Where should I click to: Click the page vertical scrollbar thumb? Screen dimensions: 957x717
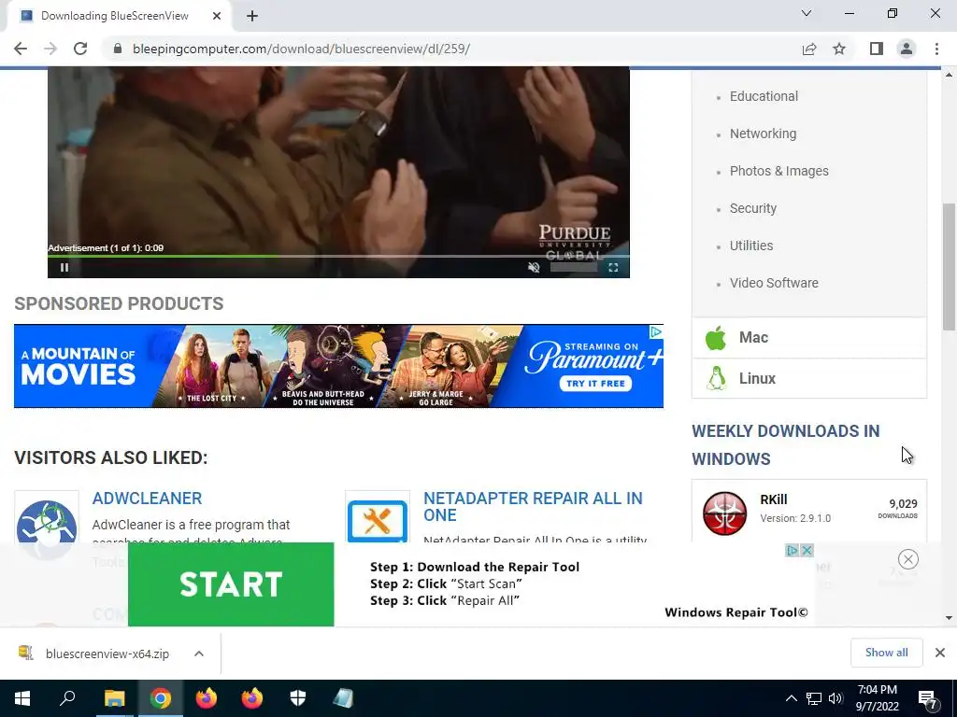(x=949, y=267)
